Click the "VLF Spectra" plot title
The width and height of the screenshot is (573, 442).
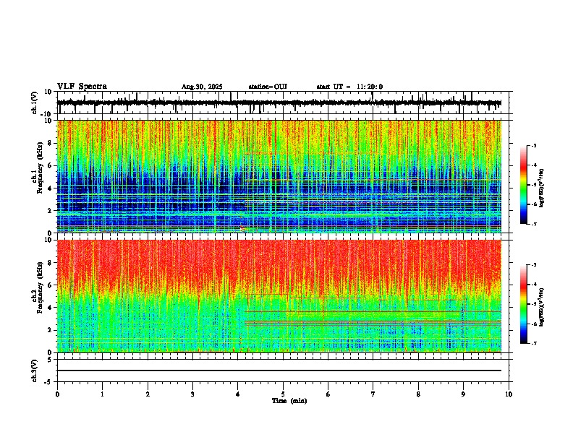(82, 87)
